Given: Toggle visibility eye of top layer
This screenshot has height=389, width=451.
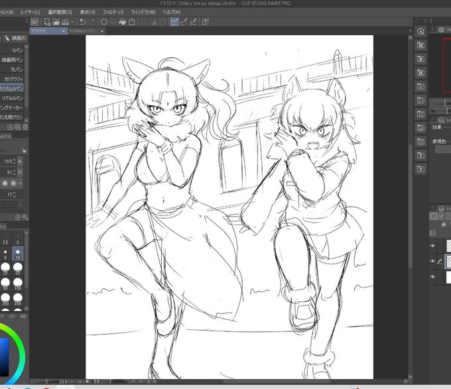Looking at the screenshot, I should [x=432, y=246].
